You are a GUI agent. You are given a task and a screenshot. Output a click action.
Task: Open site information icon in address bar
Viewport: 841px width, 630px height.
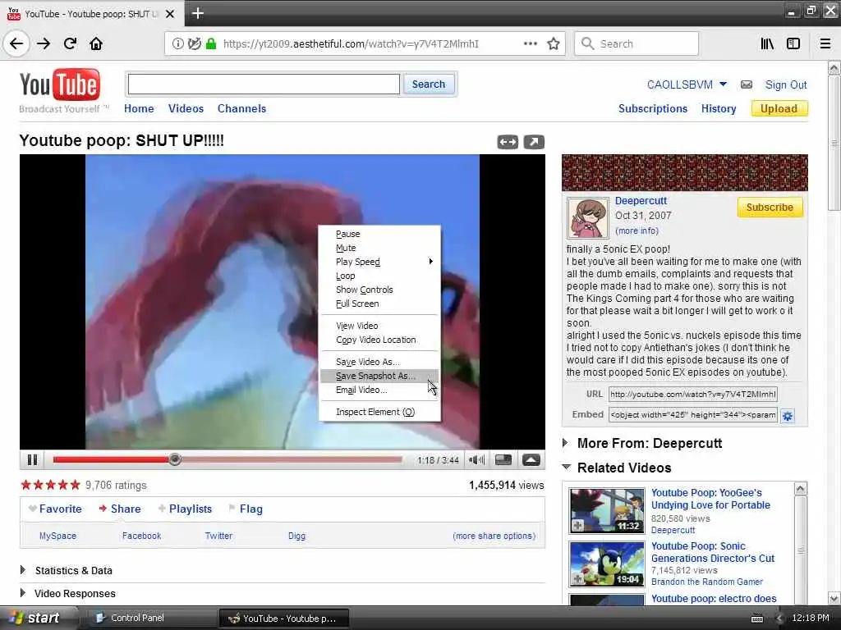(177, 44)
